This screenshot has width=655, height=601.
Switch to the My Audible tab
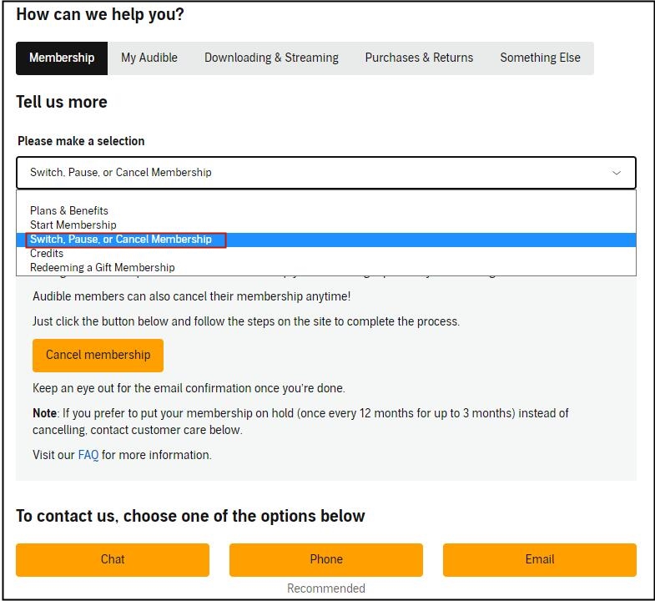149,58
